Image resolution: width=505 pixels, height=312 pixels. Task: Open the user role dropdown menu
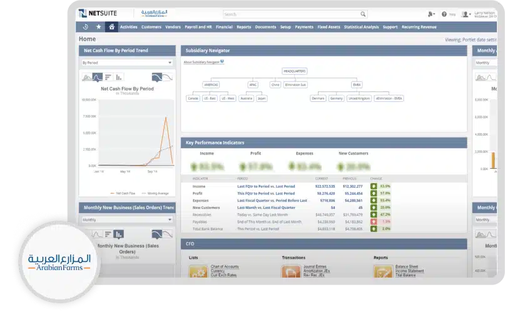(466, 14)
